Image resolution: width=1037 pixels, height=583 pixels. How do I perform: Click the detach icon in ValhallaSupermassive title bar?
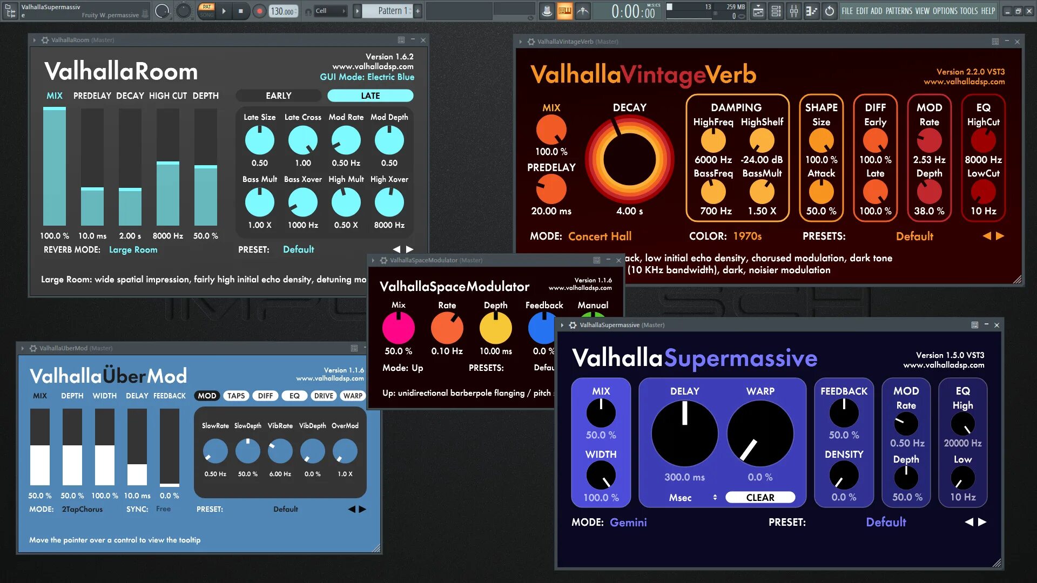pos(975,325)
